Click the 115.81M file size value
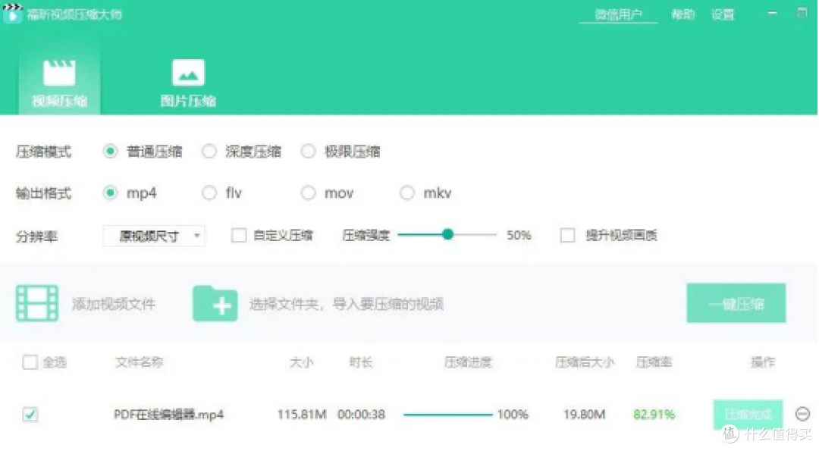This screenshot has width=819, height=451. tap(302, 415)
